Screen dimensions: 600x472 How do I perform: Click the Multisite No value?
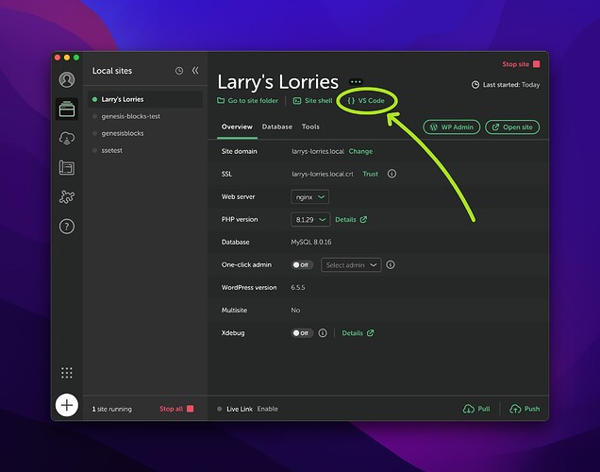tap(295, 310)
